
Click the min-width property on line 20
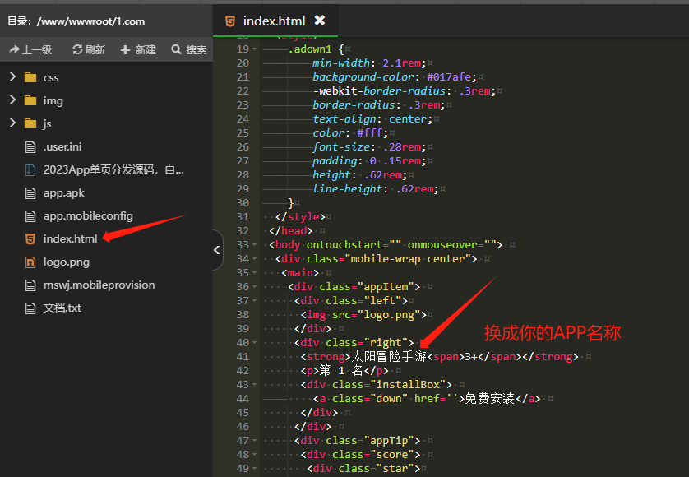point(341,63)
